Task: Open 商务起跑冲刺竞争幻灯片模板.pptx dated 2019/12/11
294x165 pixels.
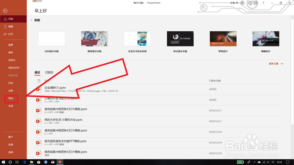Action: (159, 110)
